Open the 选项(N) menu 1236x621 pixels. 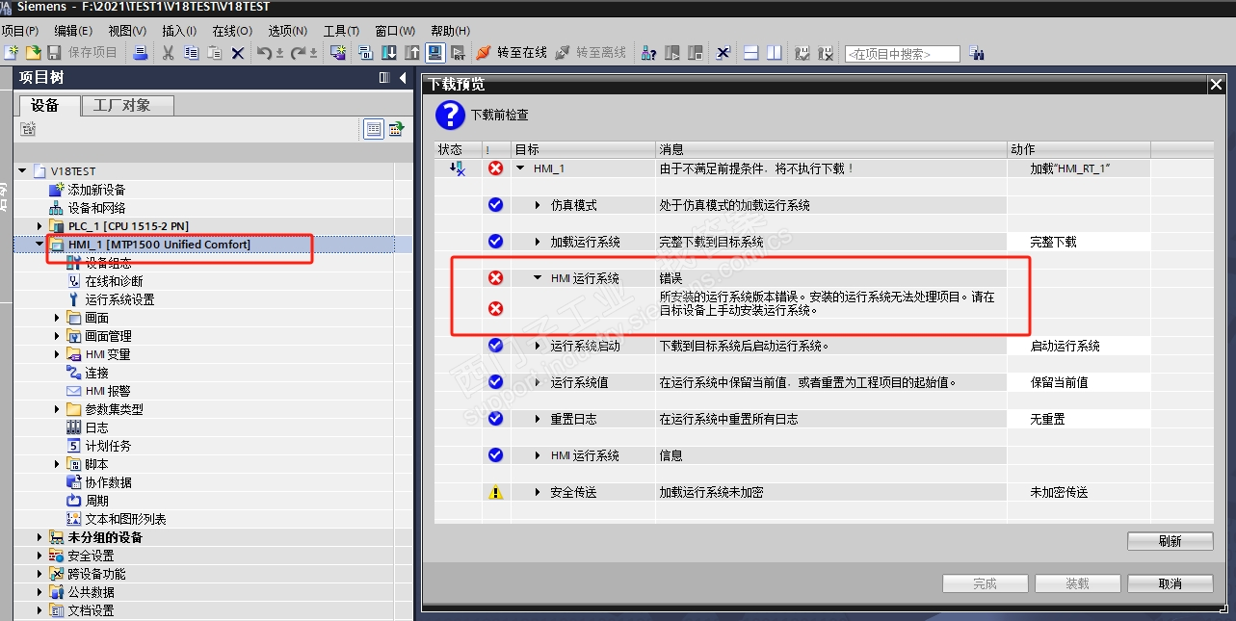pyautogui.click(x=288, y=31)
